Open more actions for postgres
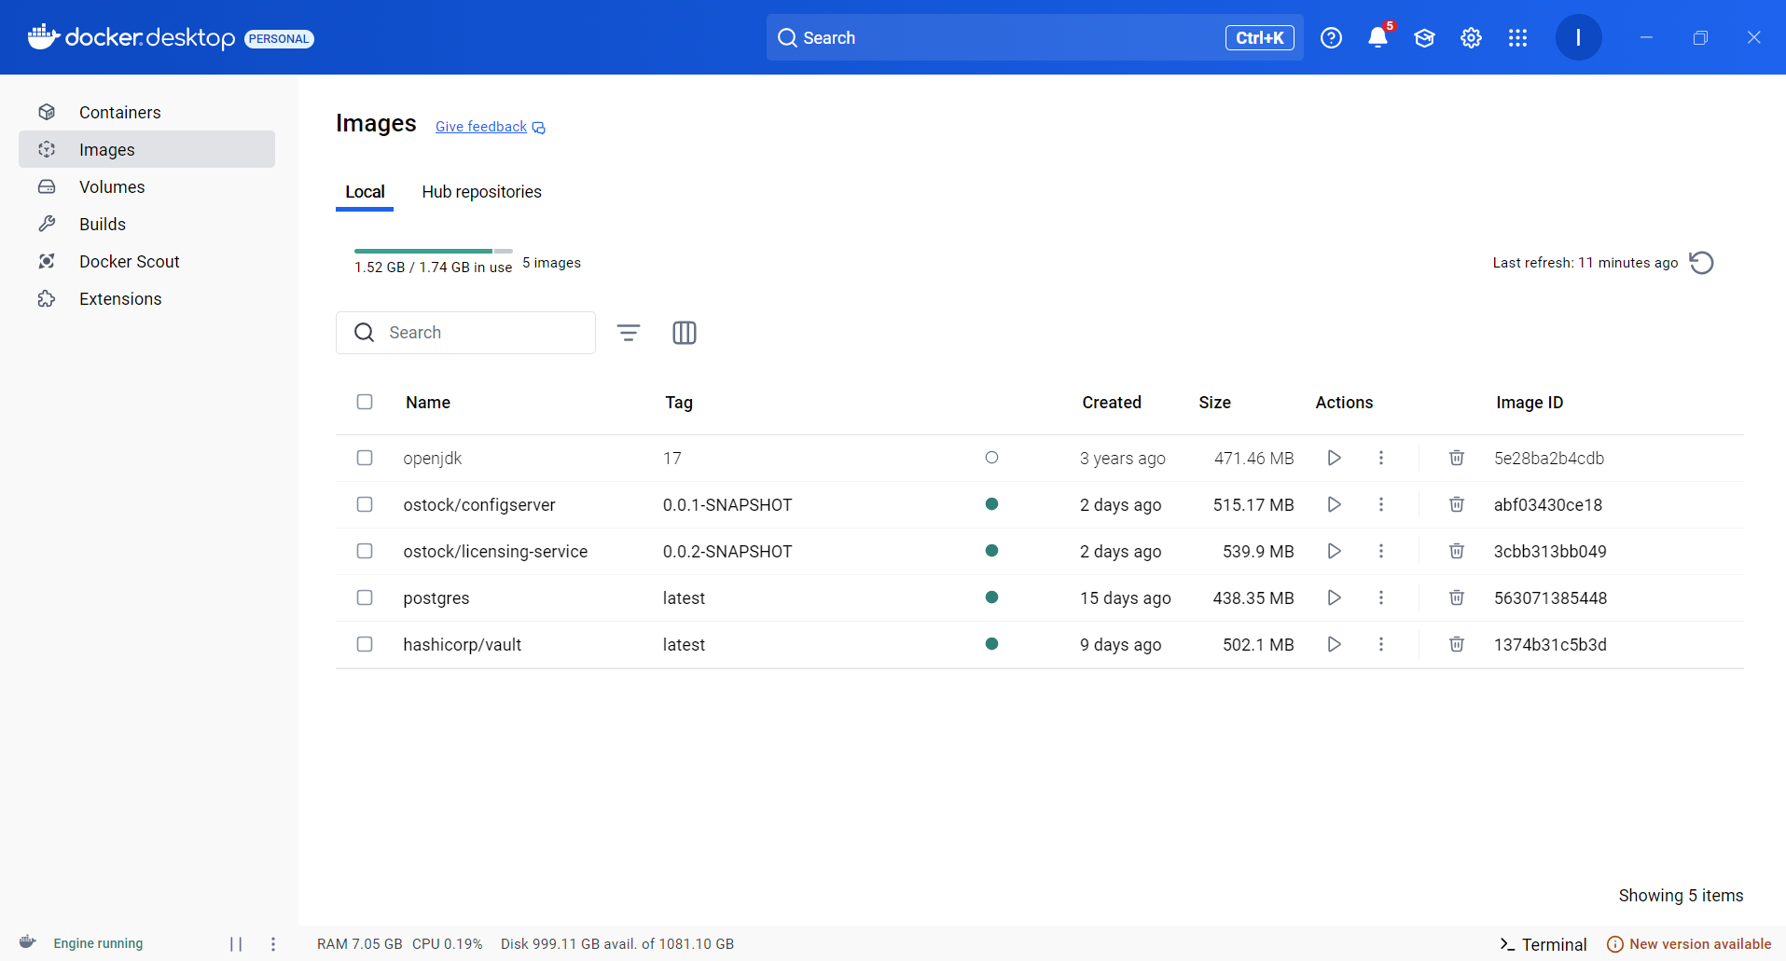Image resolution: width=1786 pixels, height=961 pixels. (x=1381, y=597)
